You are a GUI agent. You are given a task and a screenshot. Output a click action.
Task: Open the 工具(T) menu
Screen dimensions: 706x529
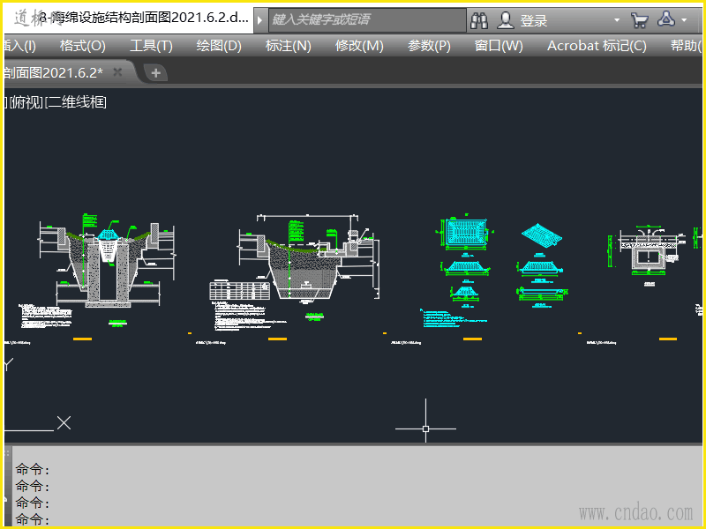151,46
